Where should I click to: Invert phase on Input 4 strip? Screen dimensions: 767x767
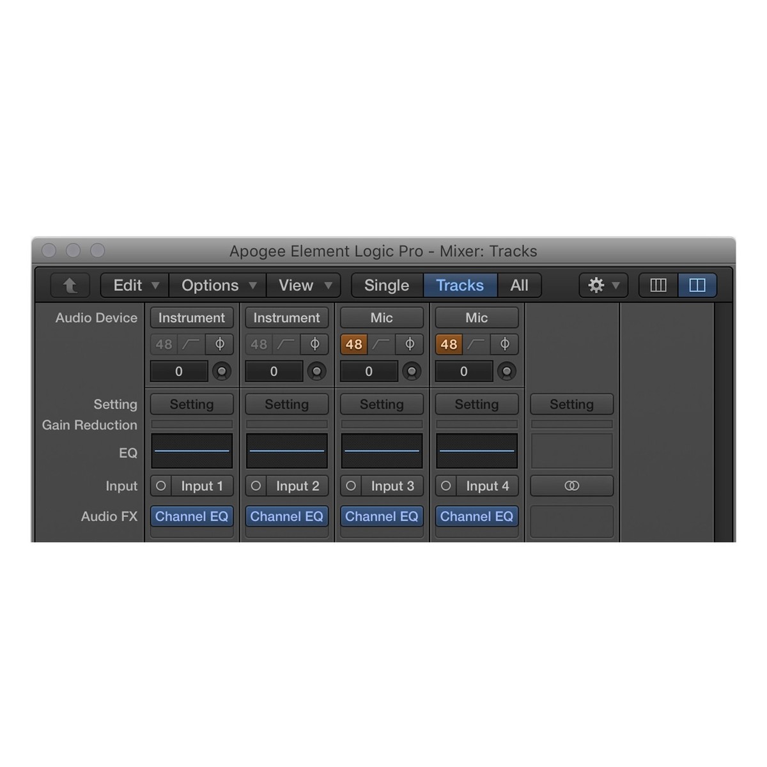point(504,345)
